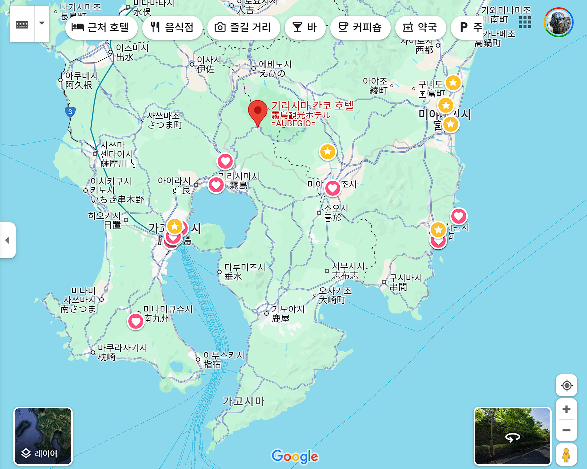Select heart-saved pin below the Nichinan star

pos(438,243)
